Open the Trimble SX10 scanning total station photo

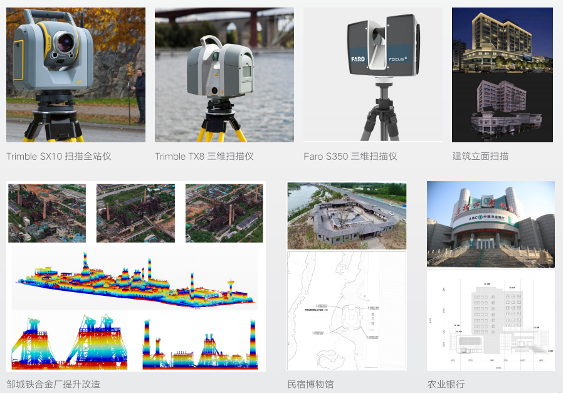(x=76, y=75)
